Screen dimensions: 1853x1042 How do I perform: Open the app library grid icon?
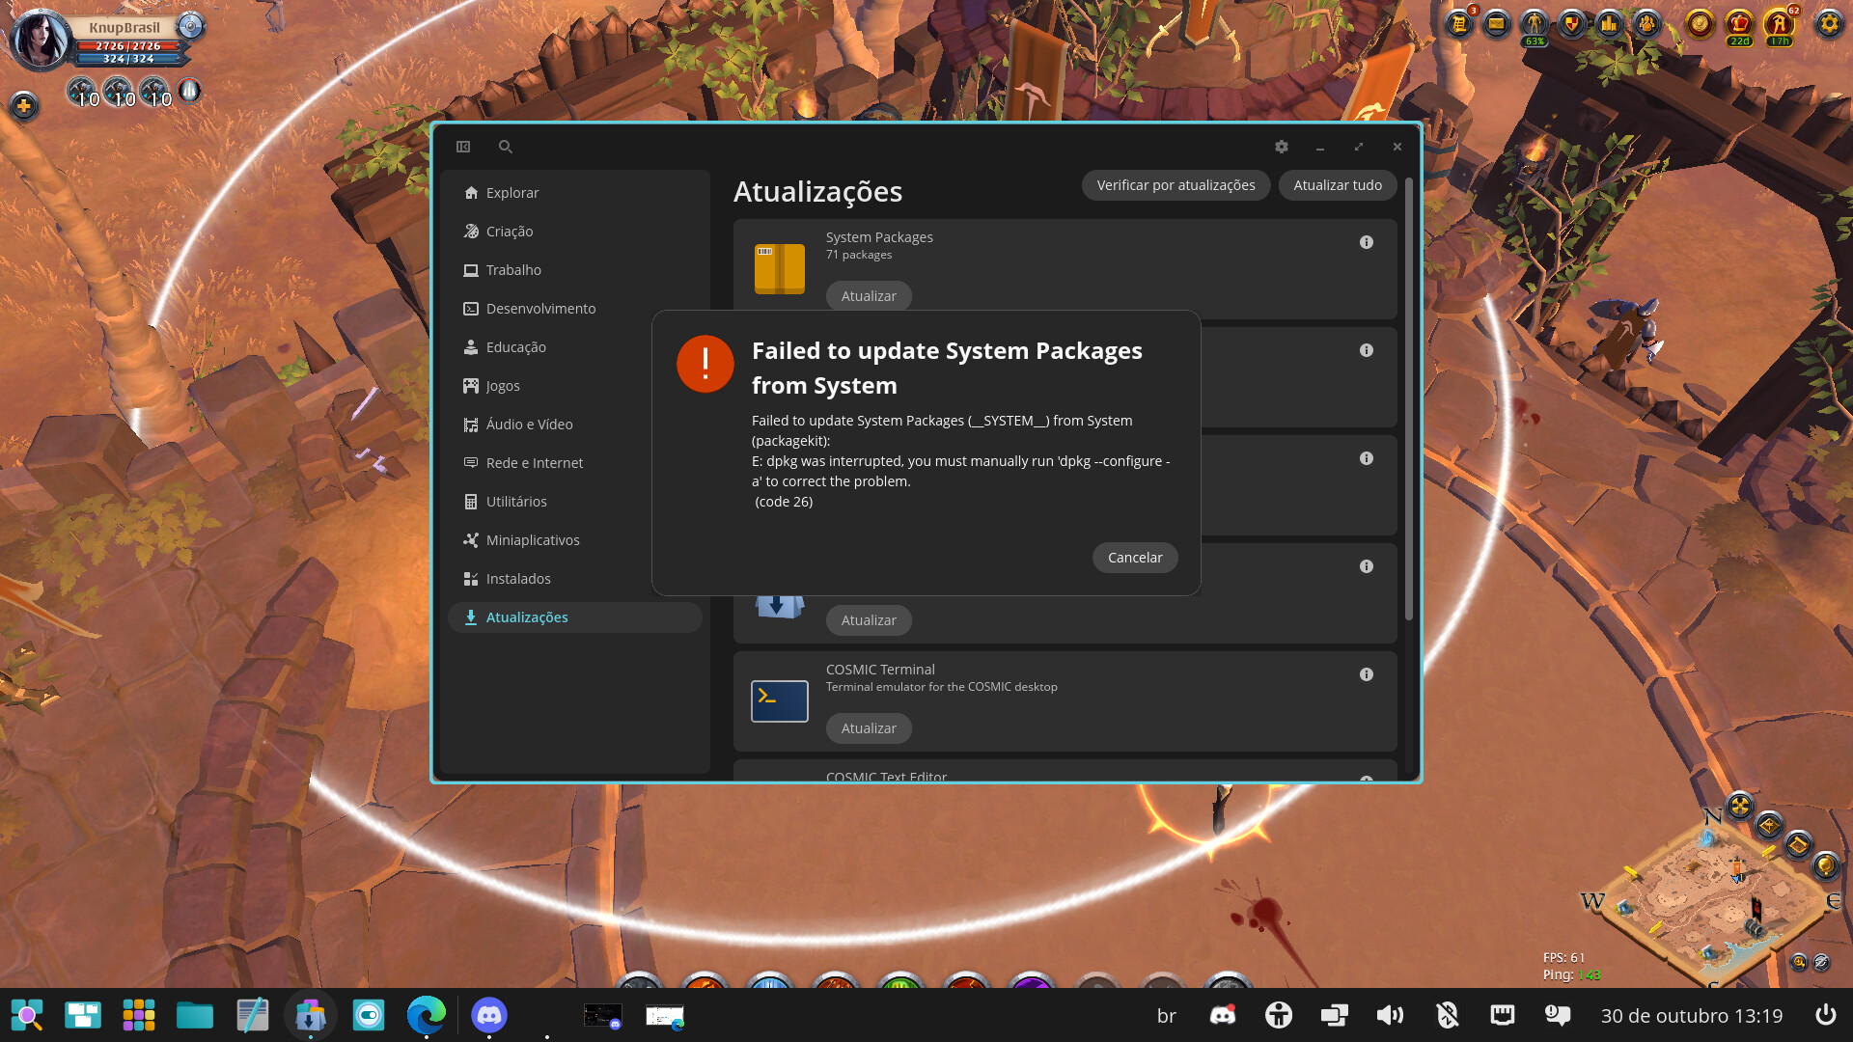(139, 1015)
